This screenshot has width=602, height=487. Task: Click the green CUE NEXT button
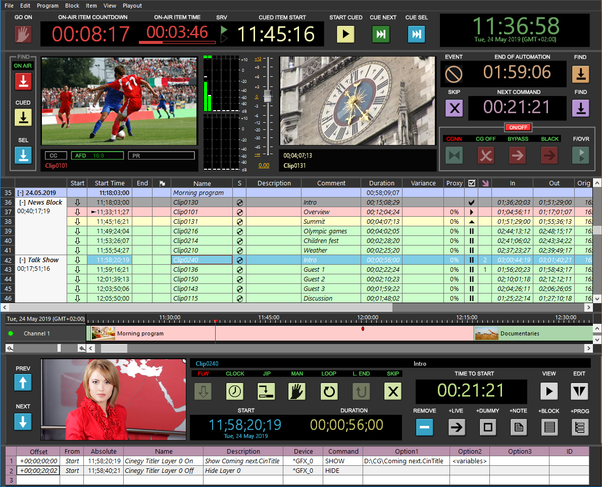point(381,34)
